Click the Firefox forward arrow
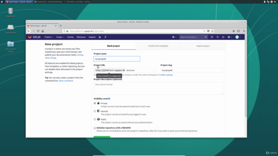Screen dimensions: 278x156 pyautogui.click(x=33, y=31)
